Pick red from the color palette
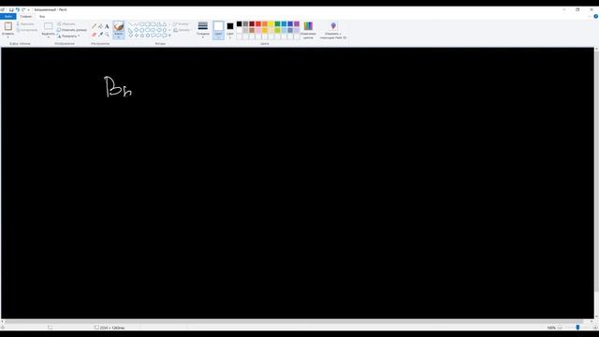 click(x=258, y=23)
